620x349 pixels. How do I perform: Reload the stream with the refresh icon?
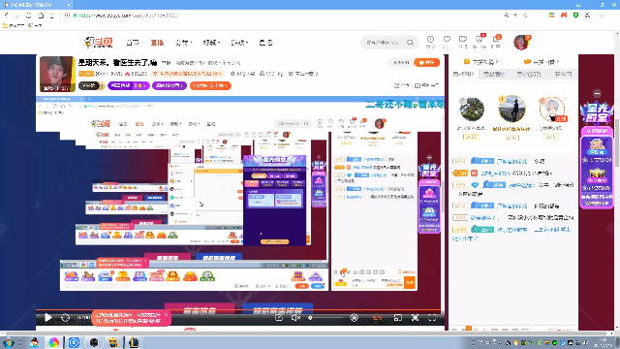point(65,317)
